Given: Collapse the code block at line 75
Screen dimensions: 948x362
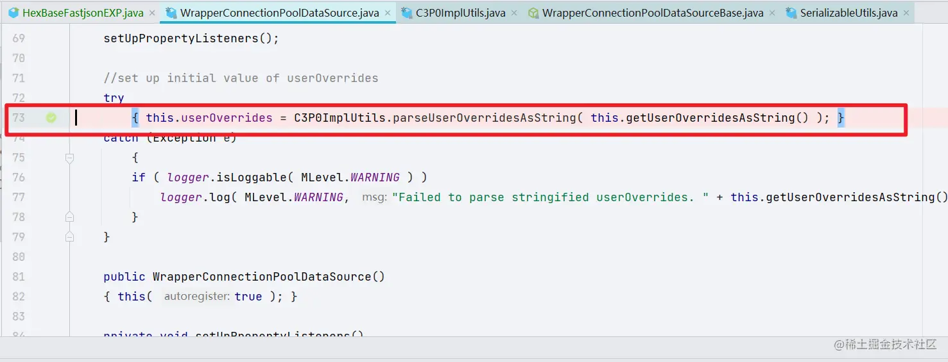Looking at the screenshot, I should click(69, 158).
